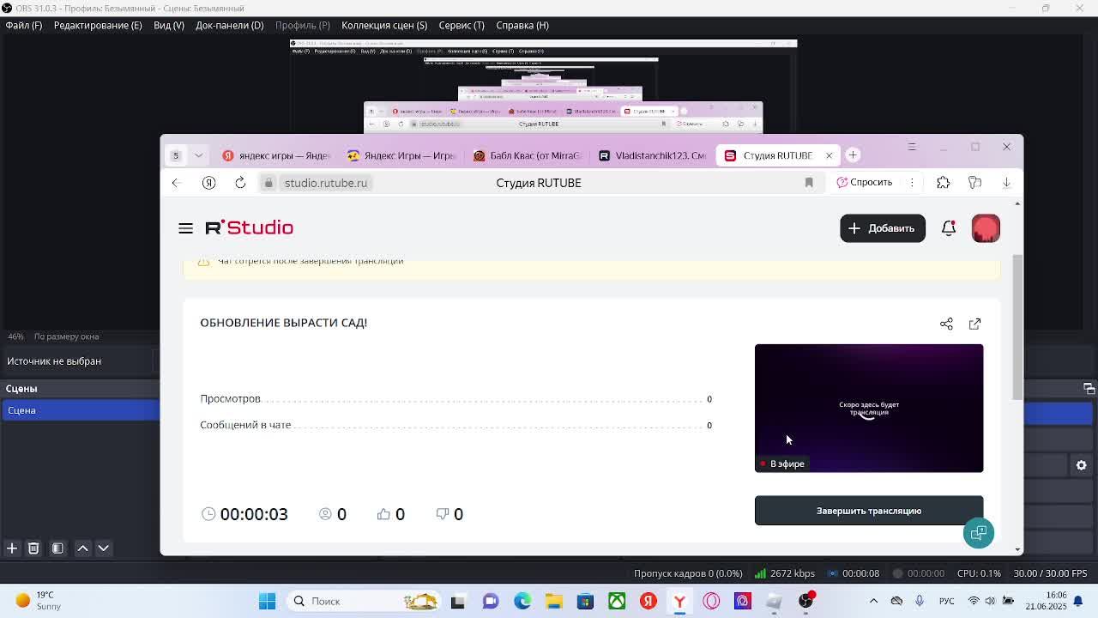Open Вид (V) menu

[169, 25]
